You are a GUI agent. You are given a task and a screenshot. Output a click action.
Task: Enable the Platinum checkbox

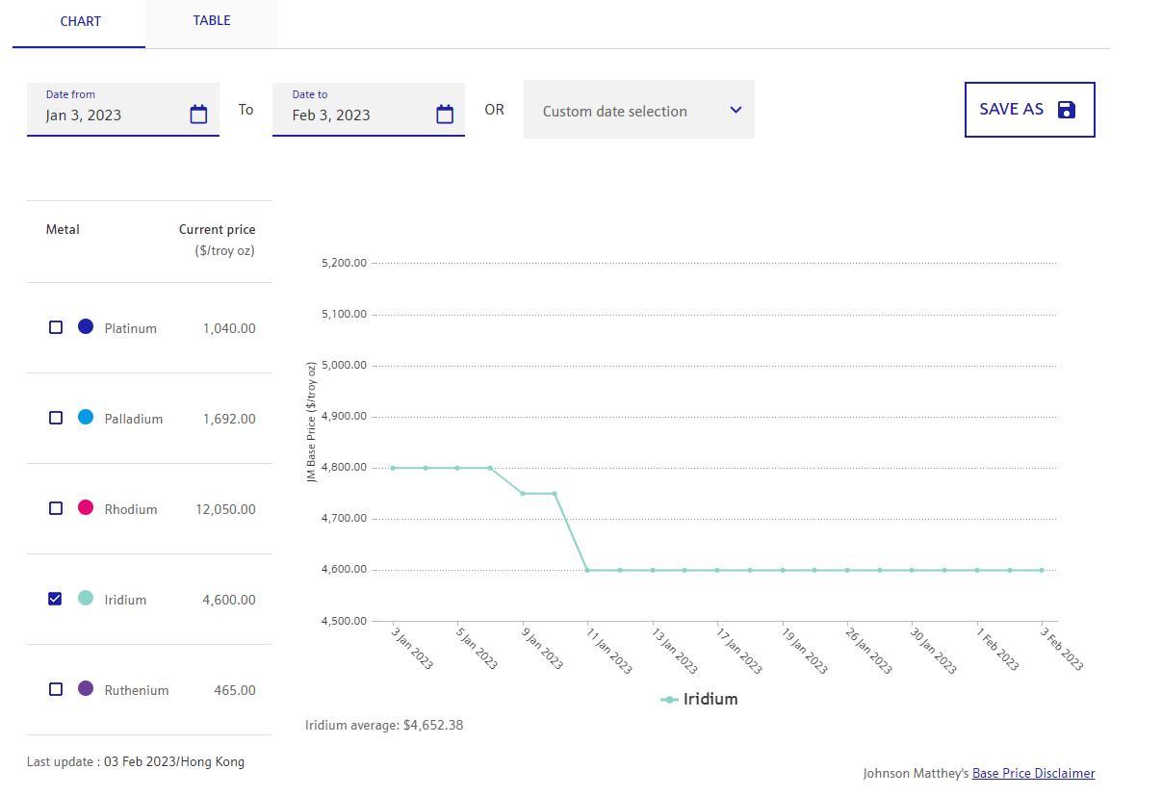pos(56,327)
